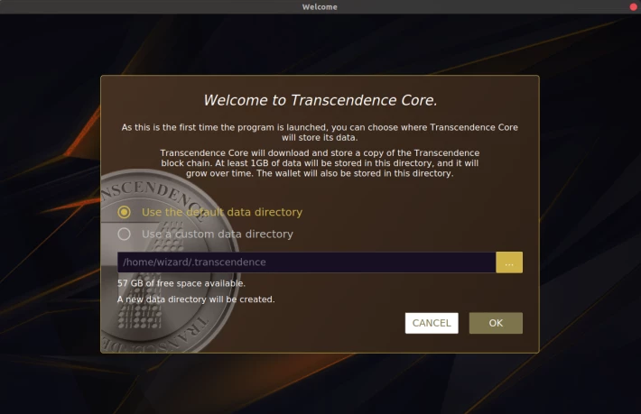
Task: Open the directory browser with the '...' button
Action: point(509,262)
